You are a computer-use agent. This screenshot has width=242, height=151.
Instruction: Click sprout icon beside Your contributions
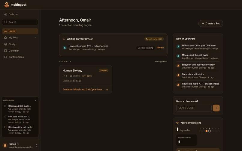pos(178,123)
